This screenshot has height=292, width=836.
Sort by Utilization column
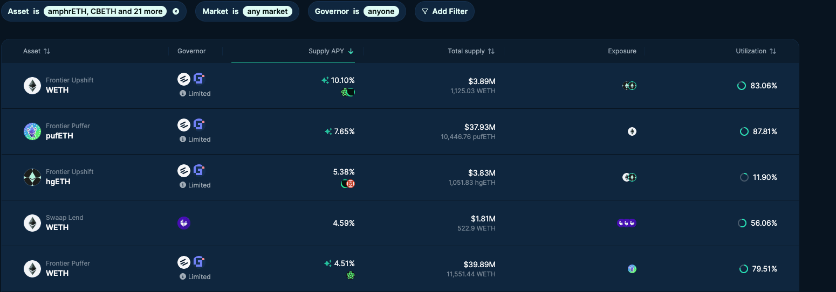click(756, 51)
